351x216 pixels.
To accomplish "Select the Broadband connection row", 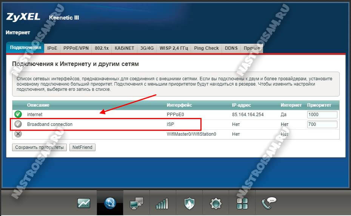I will click(x=106, y=124).
